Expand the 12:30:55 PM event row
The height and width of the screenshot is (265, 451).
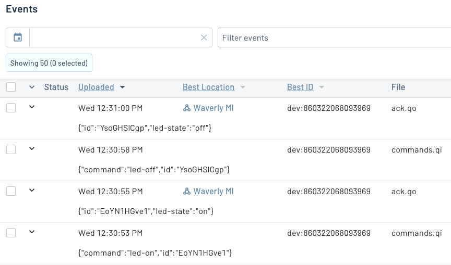(x=32, y=190)
